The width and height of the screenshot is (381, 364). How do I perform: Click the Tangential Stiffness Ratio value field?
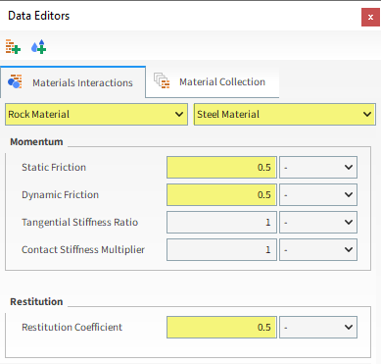(221, 223)
